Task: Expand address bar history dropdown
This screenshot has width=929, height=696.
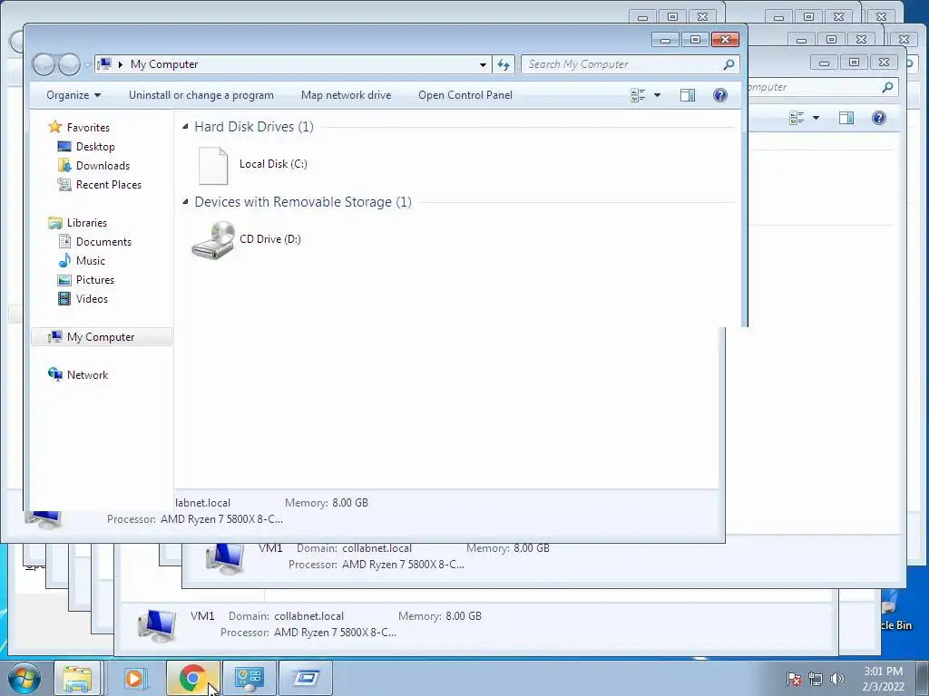Action: coord(483,64)
